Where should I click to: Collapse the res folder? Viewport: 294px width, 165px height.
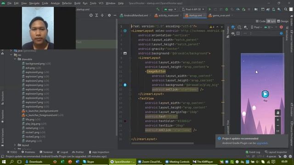11,55
